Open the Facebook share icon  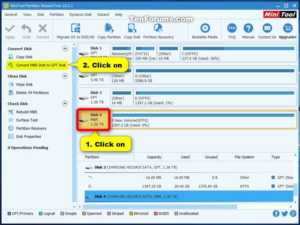276,213
